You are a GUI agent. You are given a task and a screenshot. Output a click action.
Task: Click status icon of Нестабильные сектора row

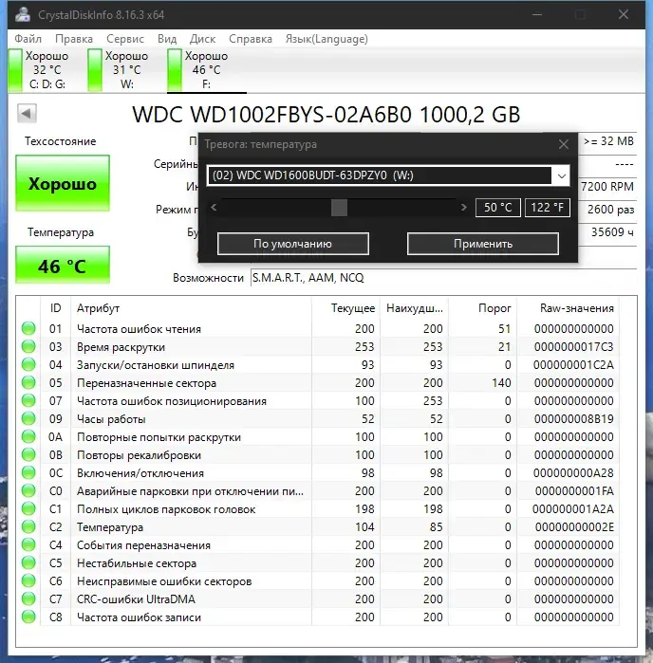(28, 562)
